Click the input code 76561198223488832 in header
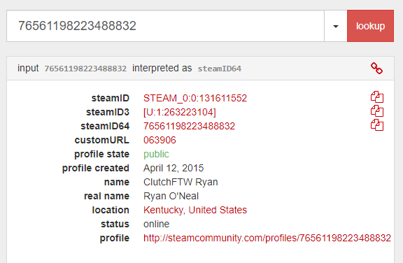This screenshot has width=403, height=263. tap(85, 69)
